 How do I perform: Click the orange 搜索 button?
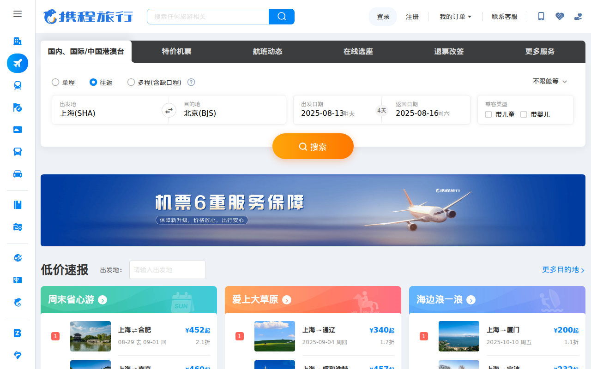(313, 147)
